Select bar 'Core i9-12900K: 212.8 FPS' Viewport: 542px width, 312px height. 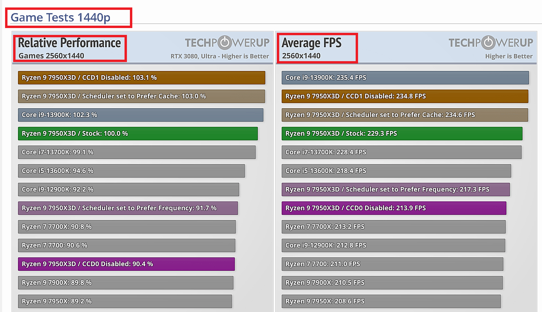393,245
